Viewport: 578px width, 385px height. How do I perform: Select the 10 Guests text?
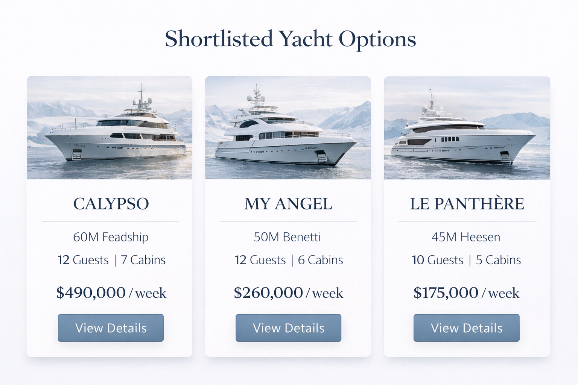click(437, 260)
